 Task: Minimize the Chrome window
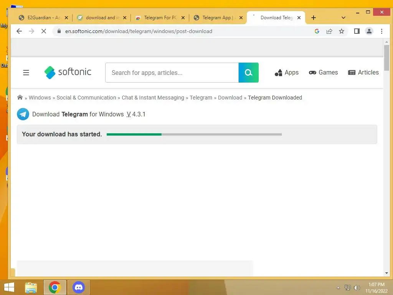click(x=358, y=12)
